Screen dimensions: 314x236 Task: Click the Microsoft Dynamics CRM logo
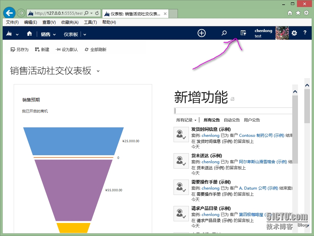click(9, 34)
